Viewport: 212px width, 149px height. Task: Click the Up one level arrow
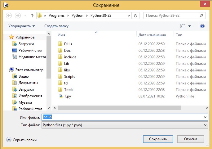pos(32,15)
